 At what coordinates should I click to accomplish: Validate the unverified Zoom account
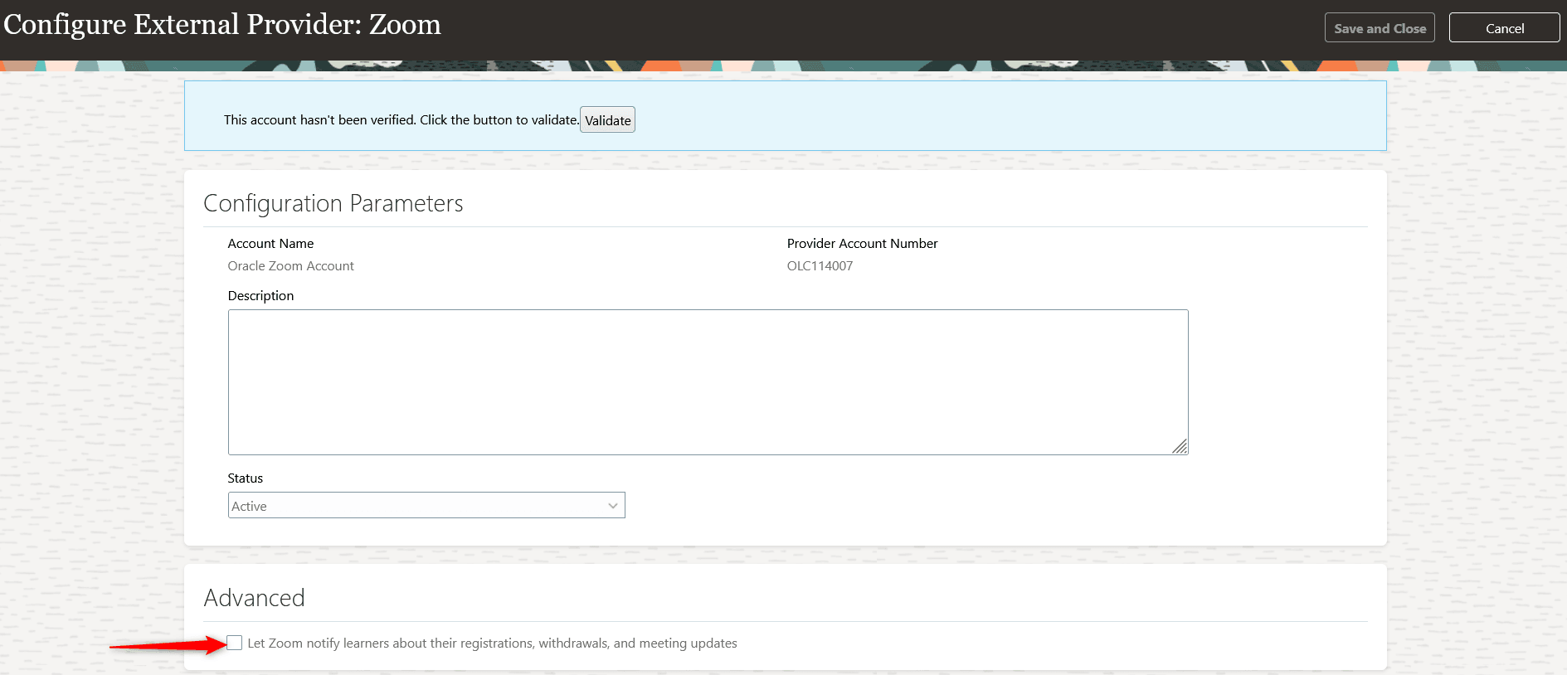click(607, 120)
